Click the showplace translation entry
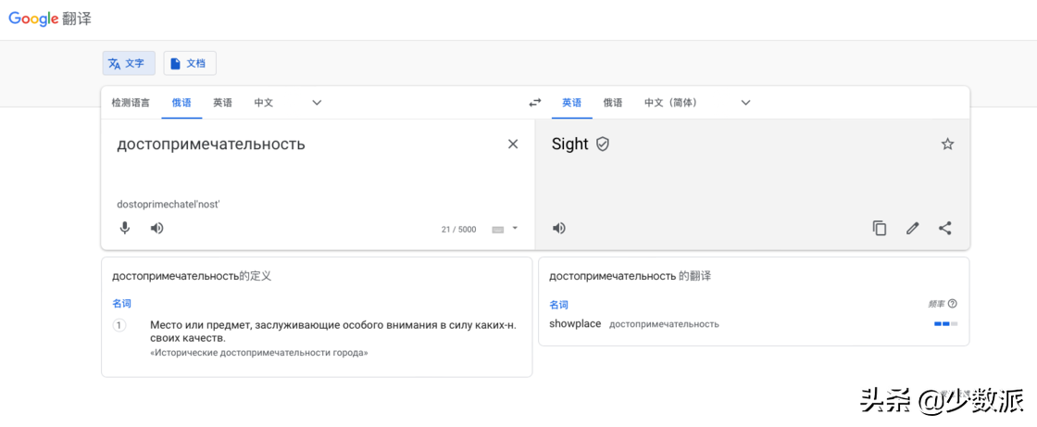Viewport: 1037px width, 427px height. click(x=575, y=324)
